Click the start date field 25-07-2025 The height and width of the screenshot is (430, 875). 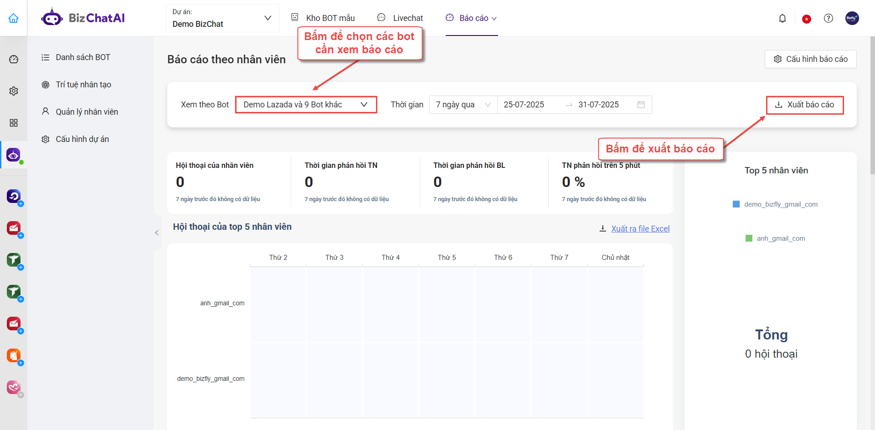524,105
